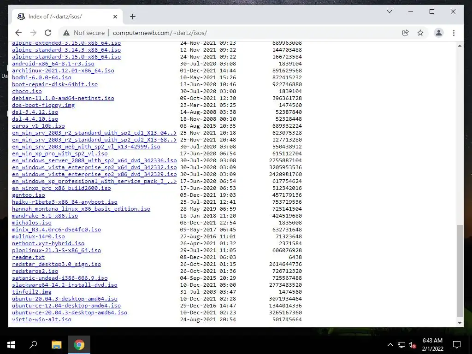The image size is (472, 354).
Task: Download en_win_srv_2003_web_with_sp2 iso
Action: (86, 147)
